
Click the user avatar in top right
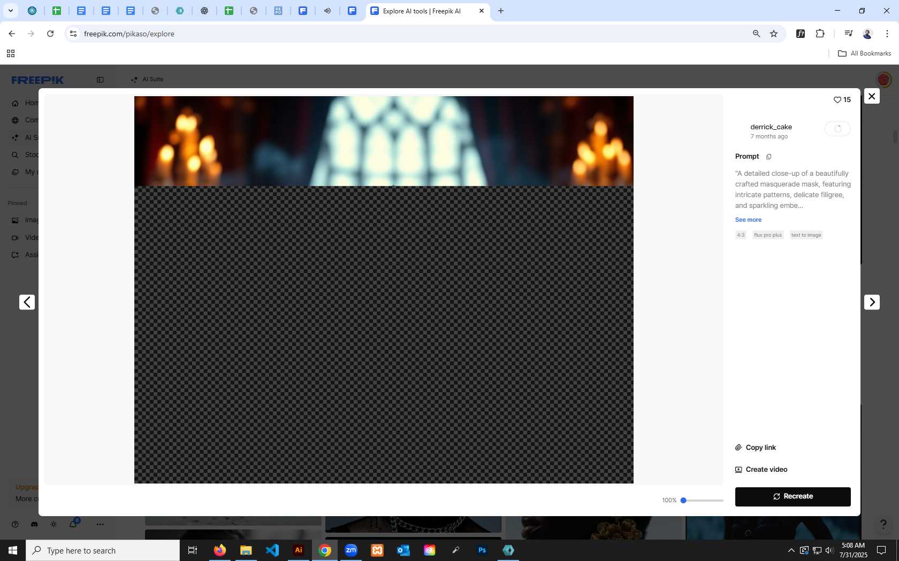(883, 80)
